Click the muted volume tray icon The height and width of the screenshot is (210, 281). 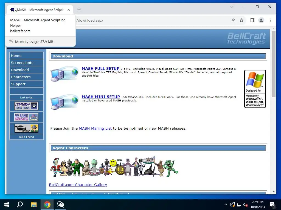click(245, 205)
